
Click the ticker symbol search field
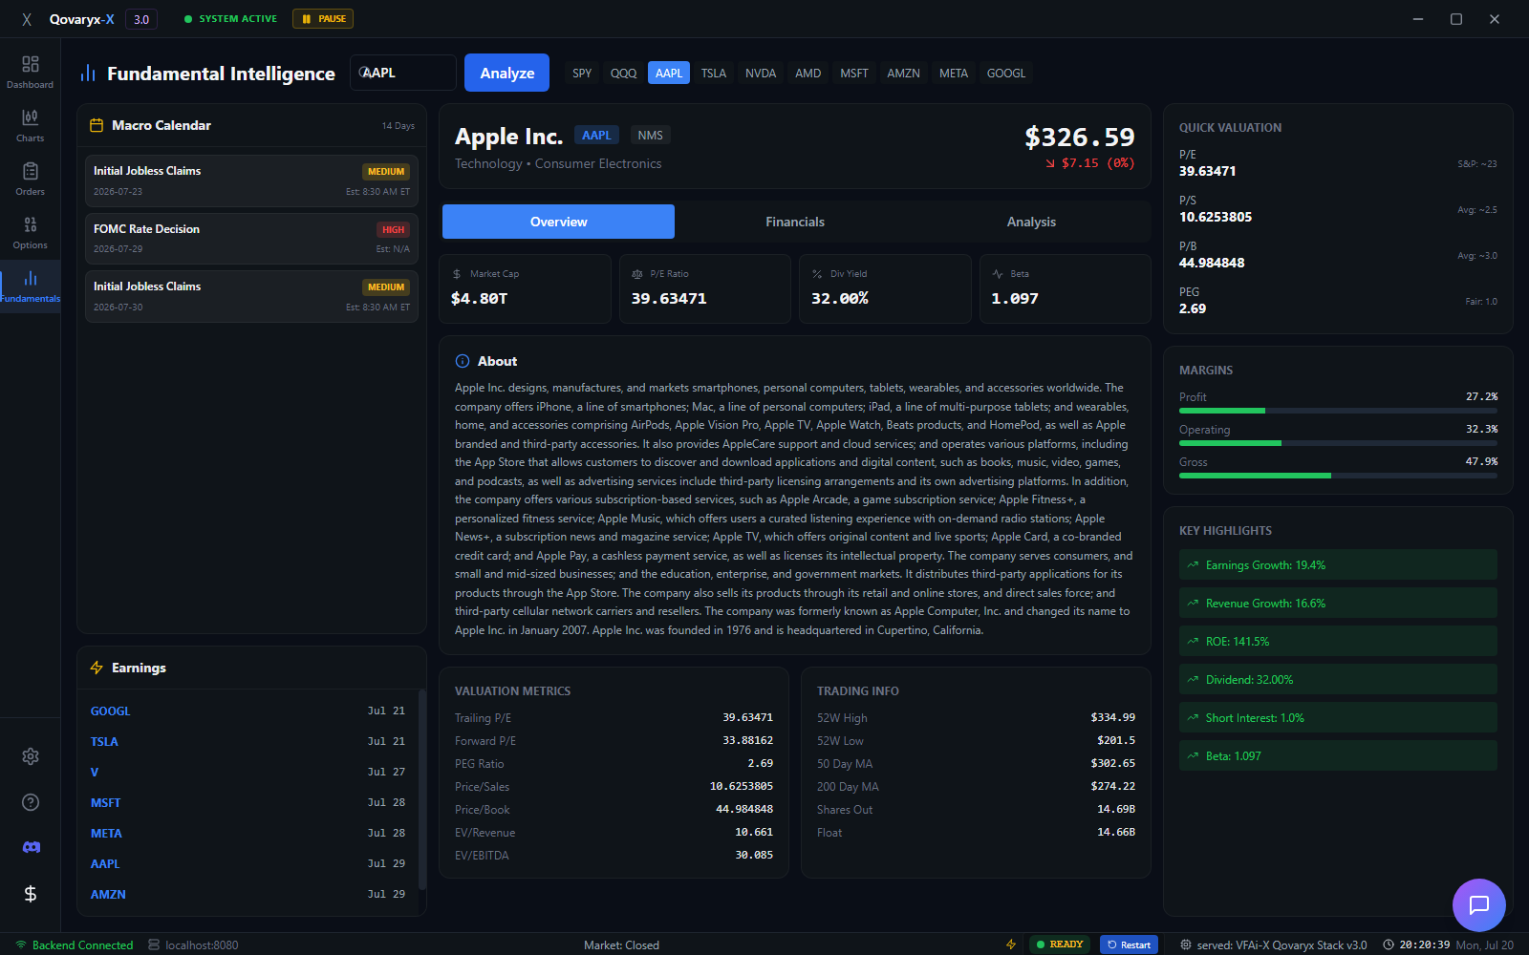coord(403,73)
